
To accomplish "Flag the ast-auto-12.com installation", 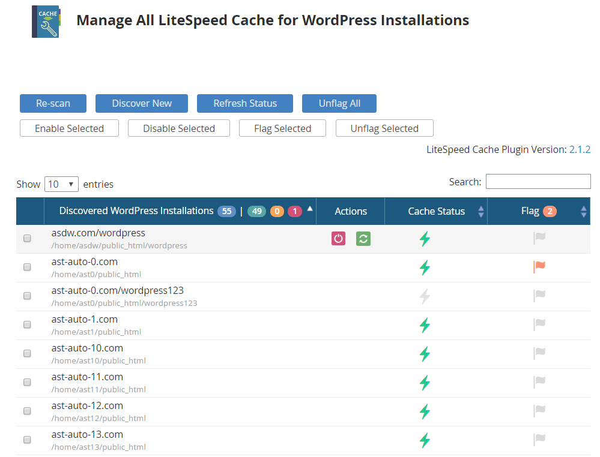I will 539,411.
